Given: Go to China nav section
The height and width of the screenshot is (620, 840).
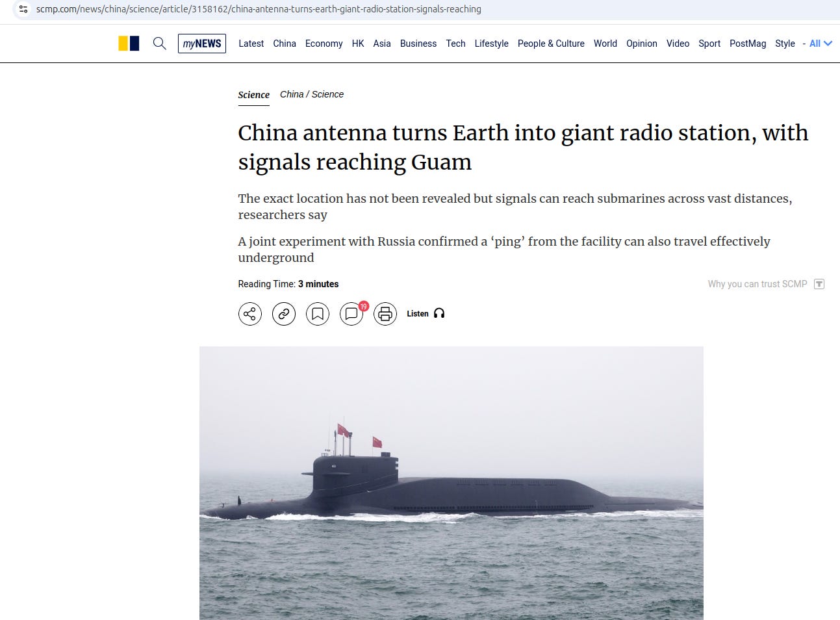Looking at the screenshot, I should click(x=285, y=44).
